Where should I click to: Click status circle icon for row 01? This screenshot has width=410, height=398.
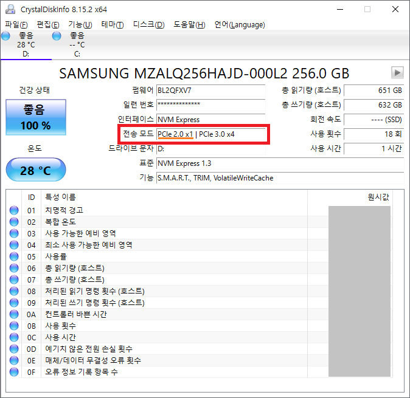click(14, 210)
